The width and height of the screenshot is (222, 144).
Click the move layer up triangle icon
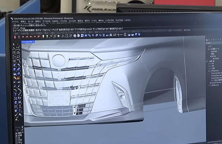(x=216, y=40)
